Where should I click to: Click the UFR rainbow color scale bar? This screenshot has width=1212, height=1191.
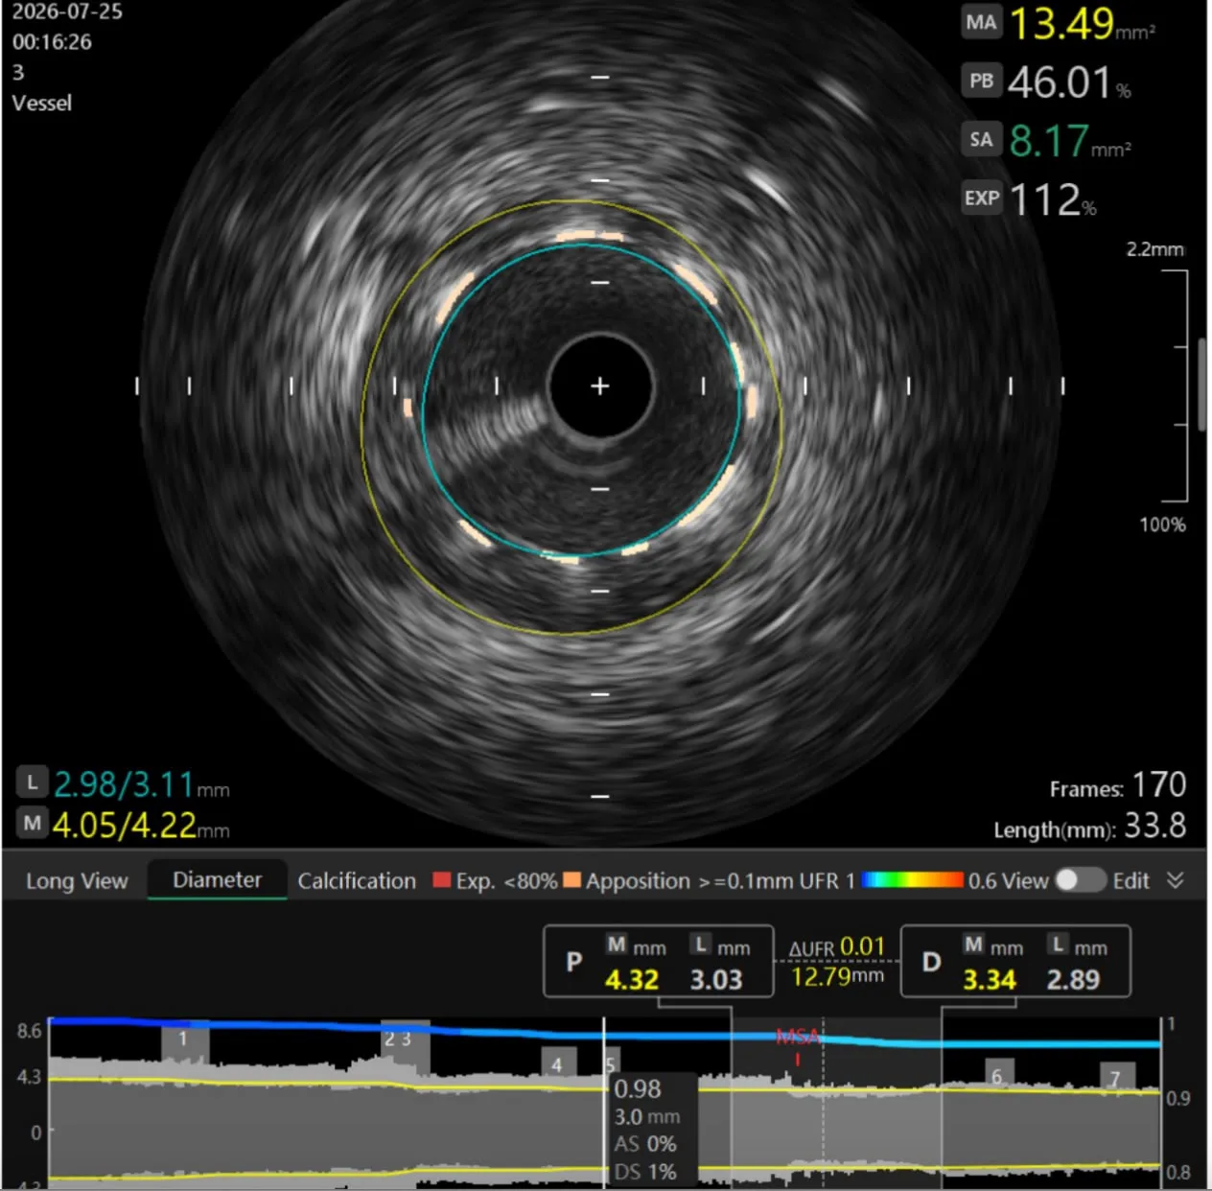913,879
